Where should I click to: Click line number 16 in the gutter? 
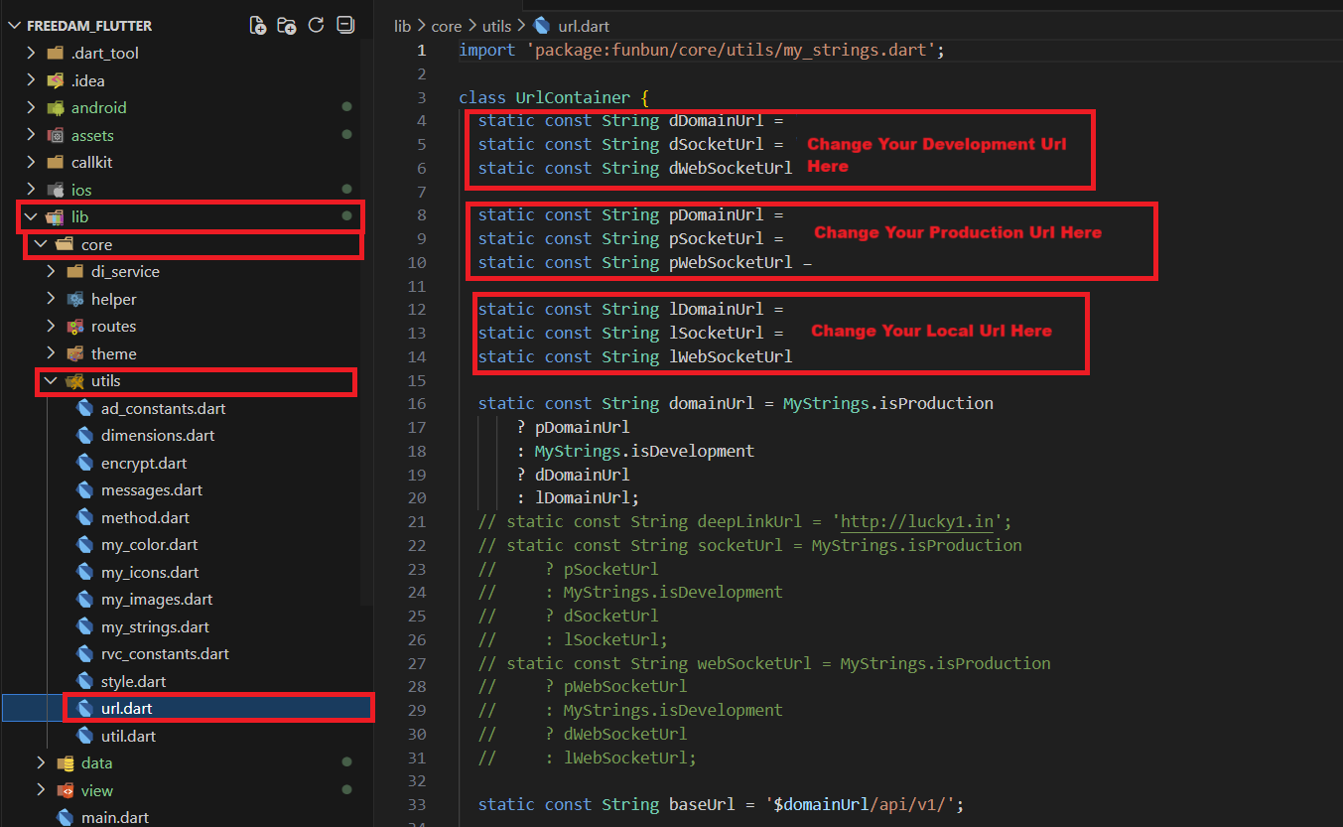416,403
